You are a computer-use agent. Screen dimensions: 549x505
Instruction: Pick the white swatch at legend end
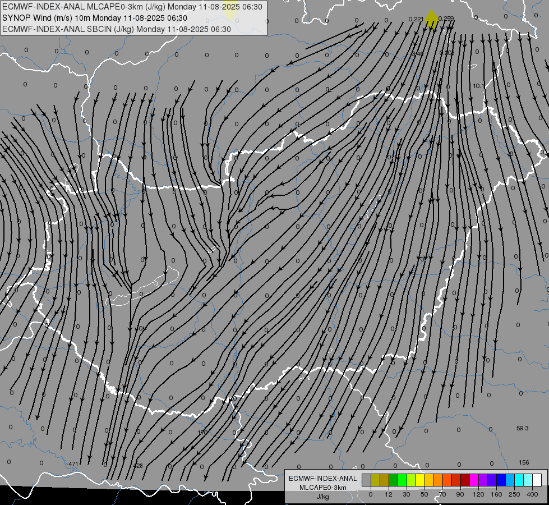click(x=537, y=480)
